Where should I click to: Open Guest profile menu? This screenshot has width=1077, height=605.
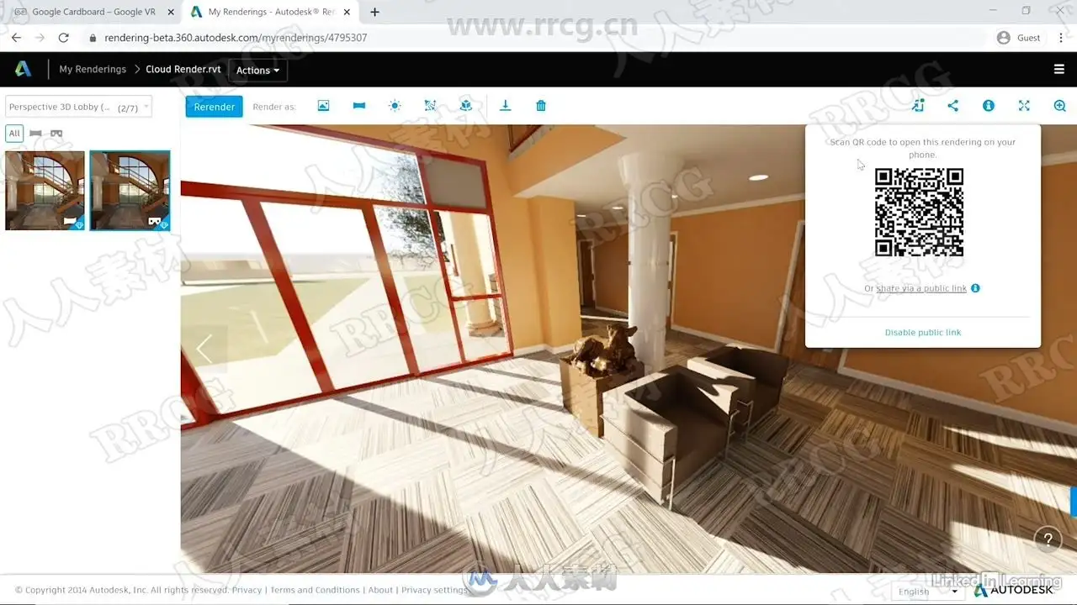[x=1018, y=38]
